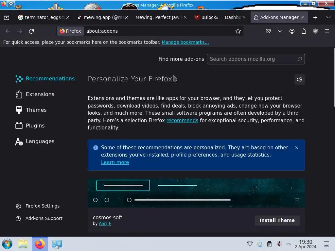Viewport: 335px width, 251px height.
Task: Open the Pocket save icon
Action: pos(268,31)
